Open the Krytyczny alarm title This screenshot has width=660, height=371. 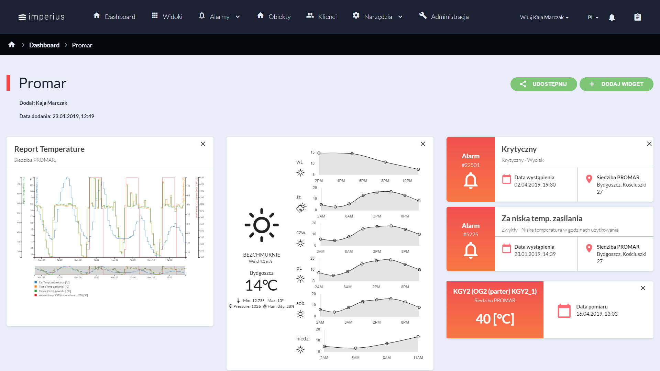coord(519,149)
